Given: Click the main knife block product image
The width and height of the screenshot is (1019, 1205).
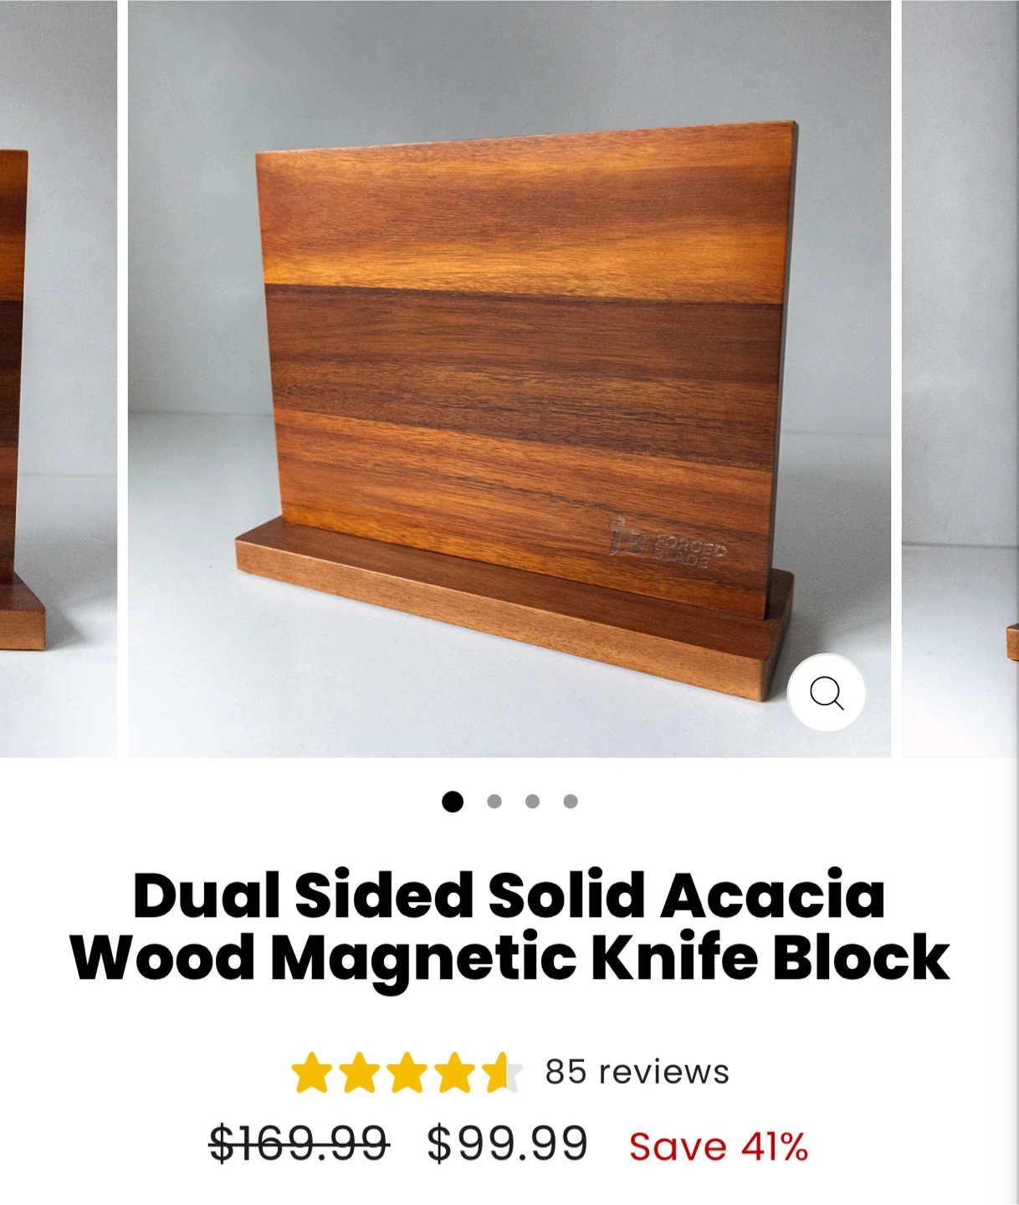Looking at the screenshot, I should [x=509, y=378].
